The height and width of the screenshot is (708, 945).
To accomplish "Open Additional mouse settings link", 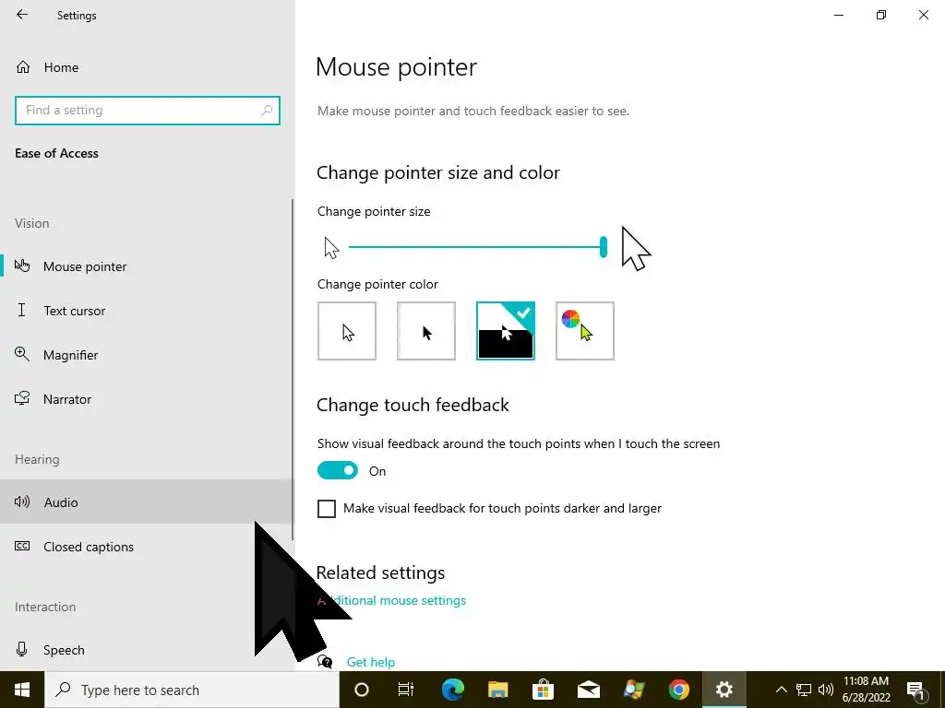I will pos(391,600).
